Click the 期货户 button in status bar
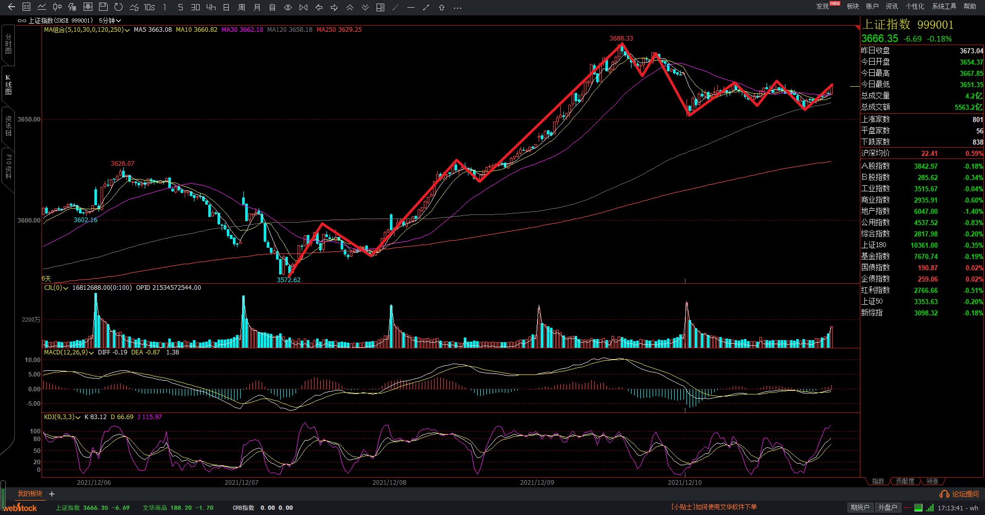985x515 pixels. point(860,507)
